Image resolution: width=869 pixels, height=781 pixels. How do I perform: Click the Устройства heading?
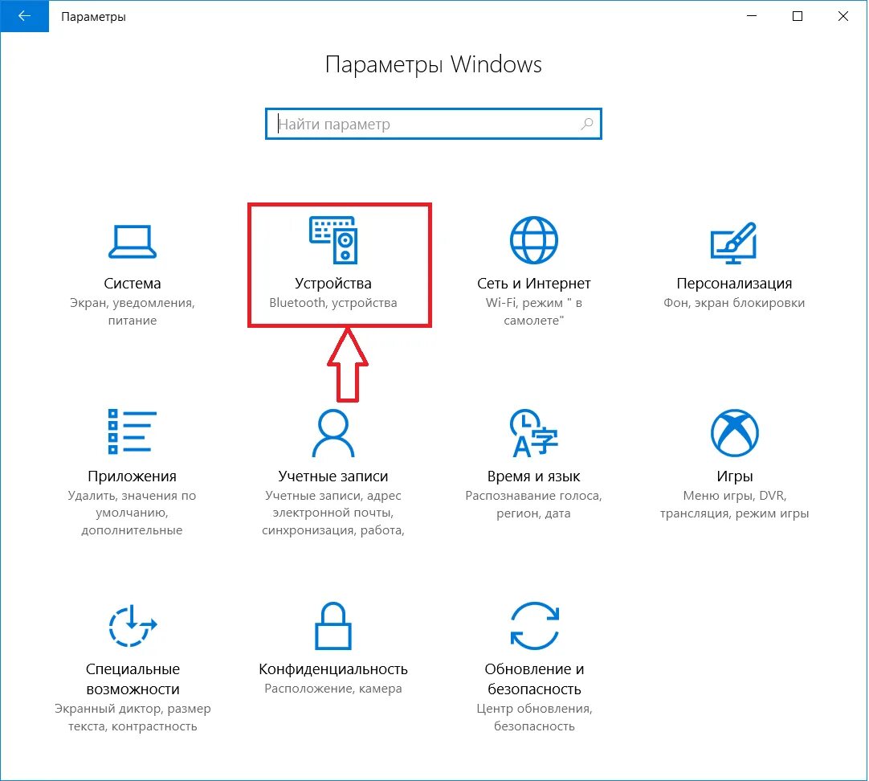[333, 284]
